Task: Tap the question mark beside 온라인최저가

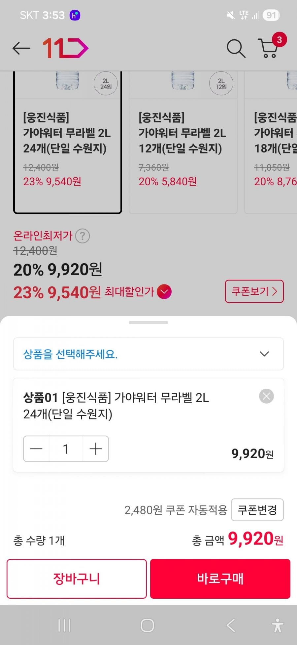Action: click(x=82, y=236)
